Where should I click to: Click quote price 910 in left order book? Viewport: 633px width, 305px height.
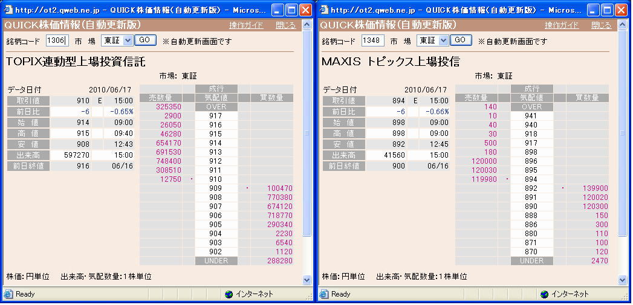(x=216, y=179)
